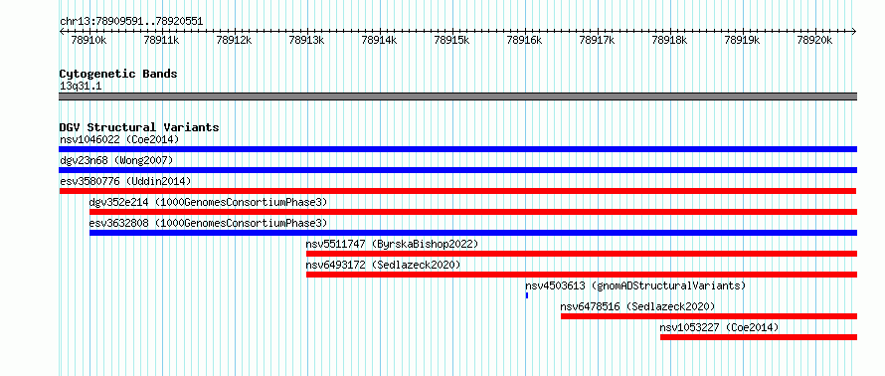Select the red bar under esv3580776
The width and height of the screenshot is (885, 376).
click(x=457, y=191)
